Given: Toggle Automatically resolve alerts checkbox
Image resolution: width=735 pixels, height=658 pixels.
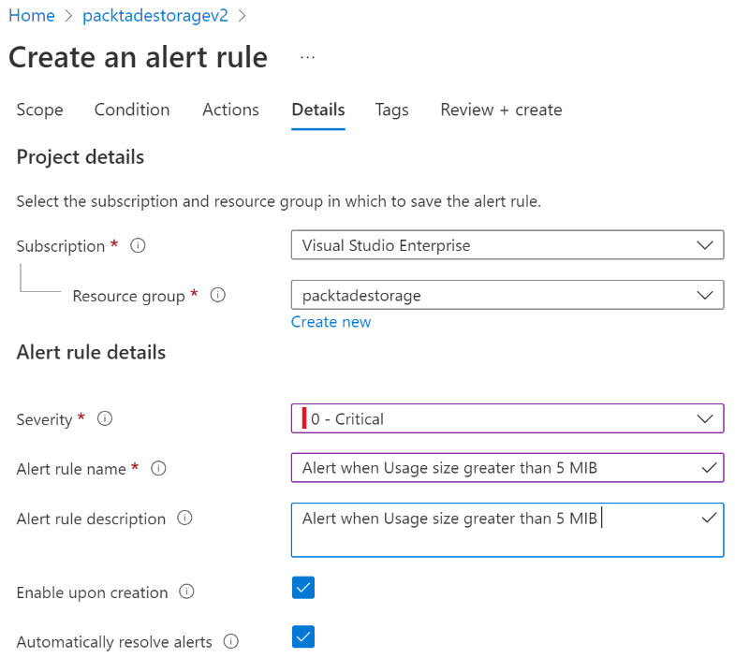Looking at the screenshot, I should (x=303, y=637).
